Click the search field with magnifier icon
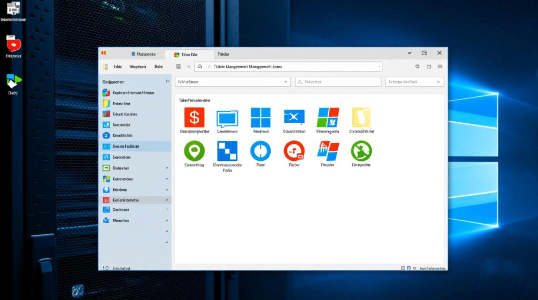Image resolution: width=538 pixels, height=300 pixels. pos(338,82)
